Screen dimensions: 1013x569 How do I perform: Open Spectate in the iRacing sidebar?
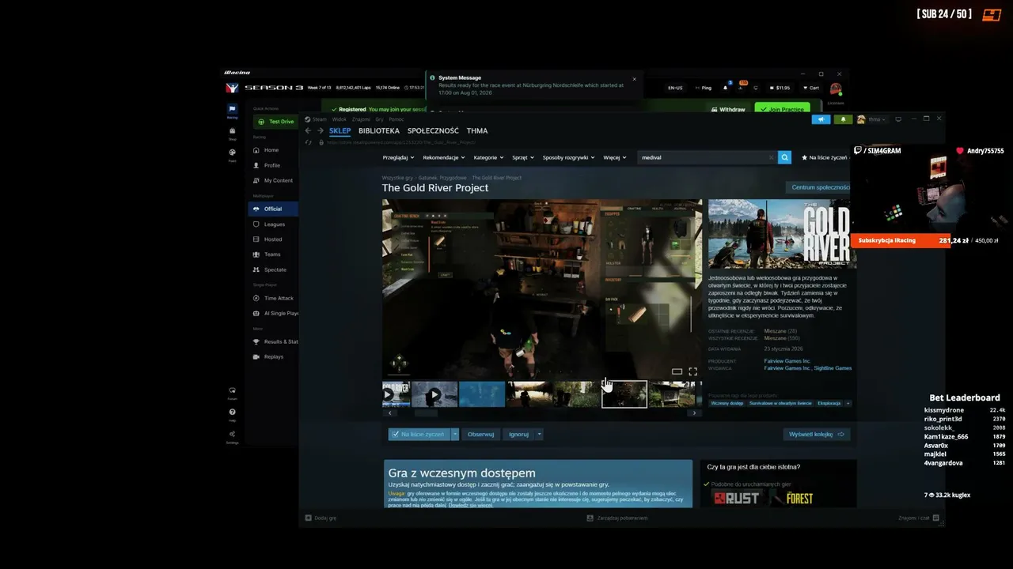tap(273, 269)
